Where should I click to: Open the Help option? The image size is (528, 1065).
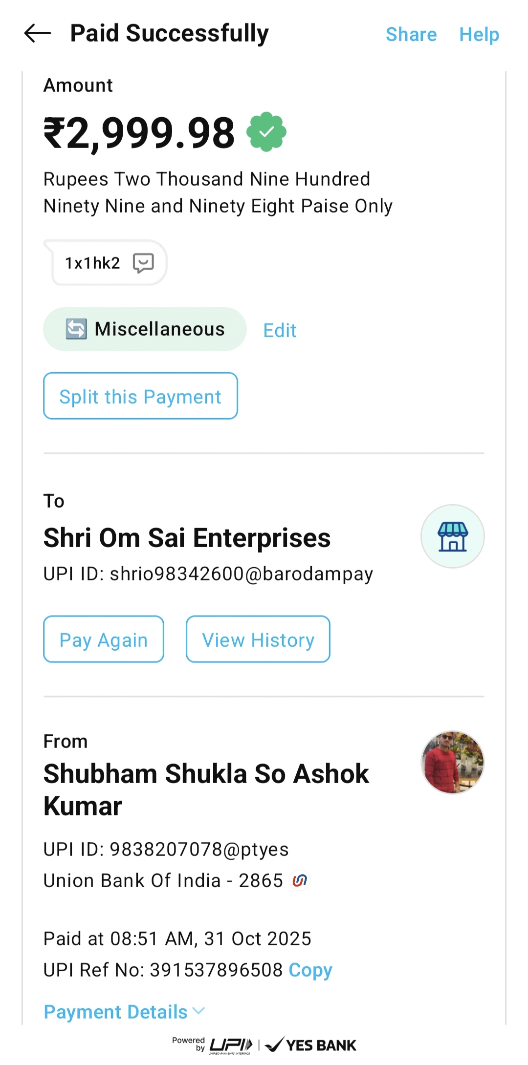[479, 35]
